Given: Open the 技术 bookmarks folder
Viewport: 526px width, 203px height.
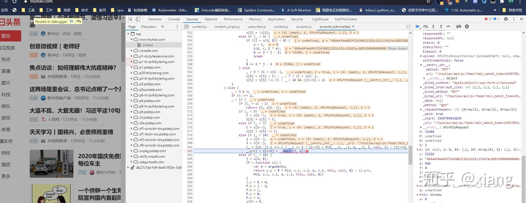Looking at the screenshot, I should point(82,10).
